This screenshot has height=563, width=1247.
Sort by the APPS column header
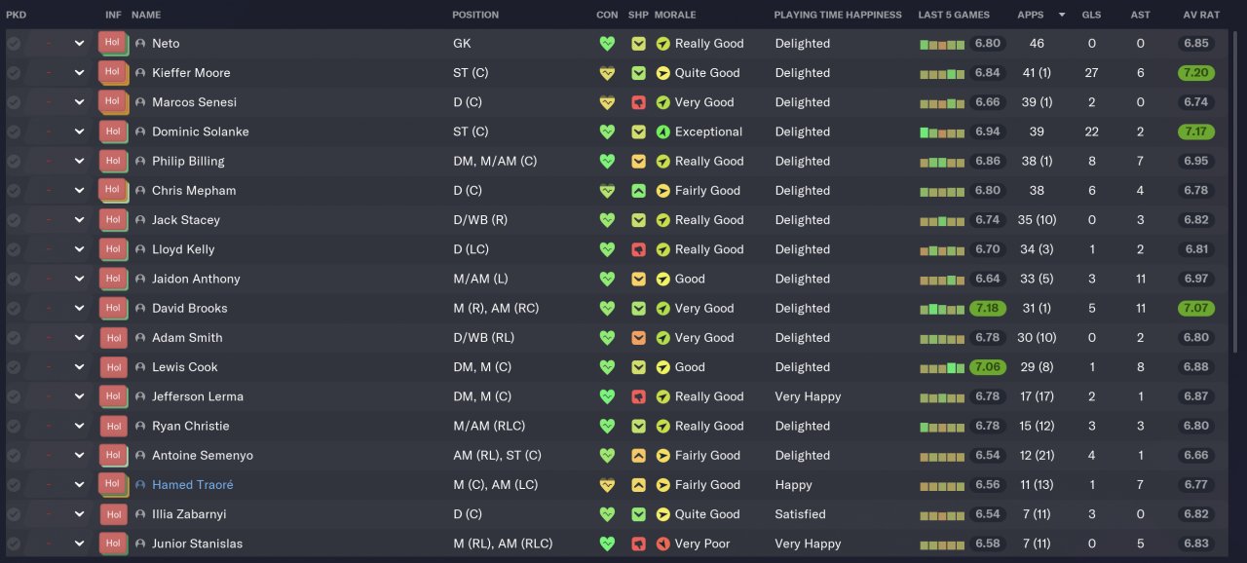(1030, 15)
